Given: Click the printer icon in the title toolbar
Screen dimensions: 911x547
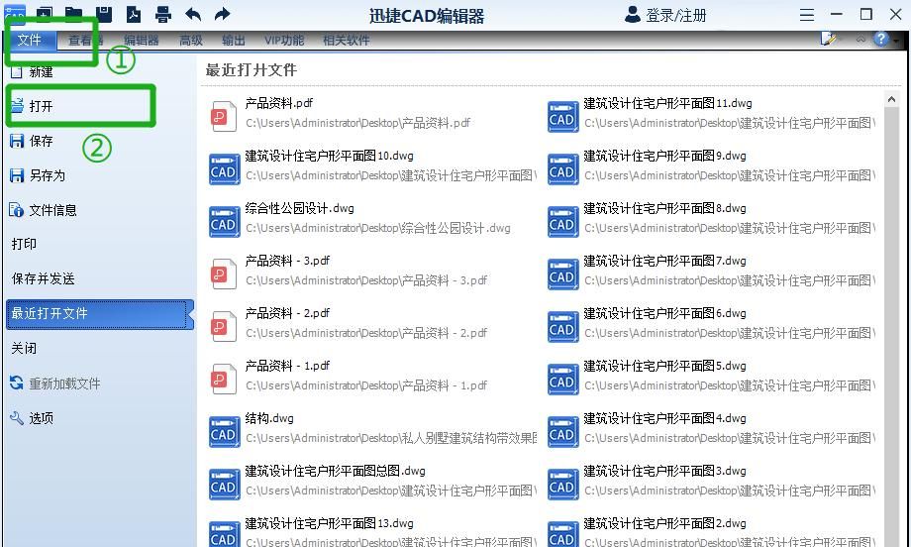Looking at the screenshot, I should pyautogui.click(x=163, y=14).
